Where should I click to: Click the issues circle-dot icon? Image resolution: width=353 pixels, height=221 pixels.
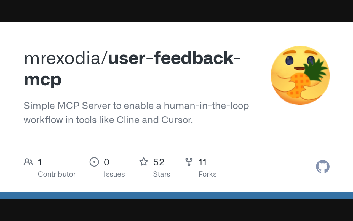[x=94, y=162]
